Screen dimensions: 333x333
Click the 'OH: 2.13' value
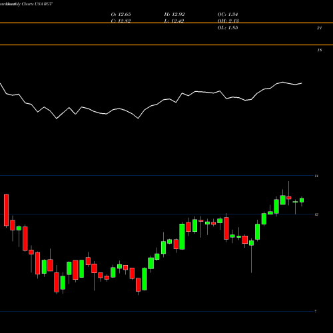228,21
